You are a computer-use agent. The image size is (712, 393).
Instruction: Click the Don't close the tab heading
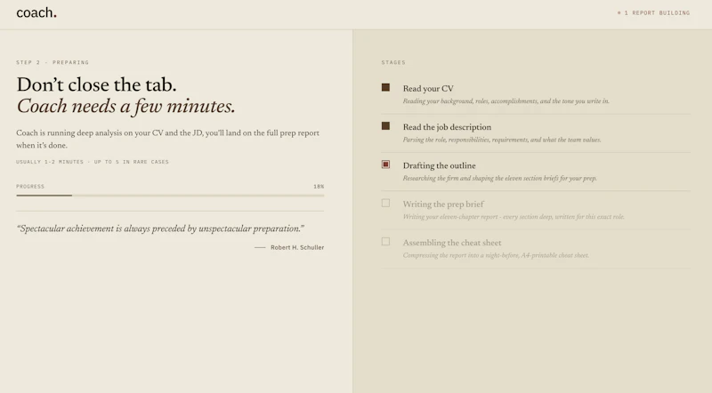pyautogui.click(x=96, y=84)
